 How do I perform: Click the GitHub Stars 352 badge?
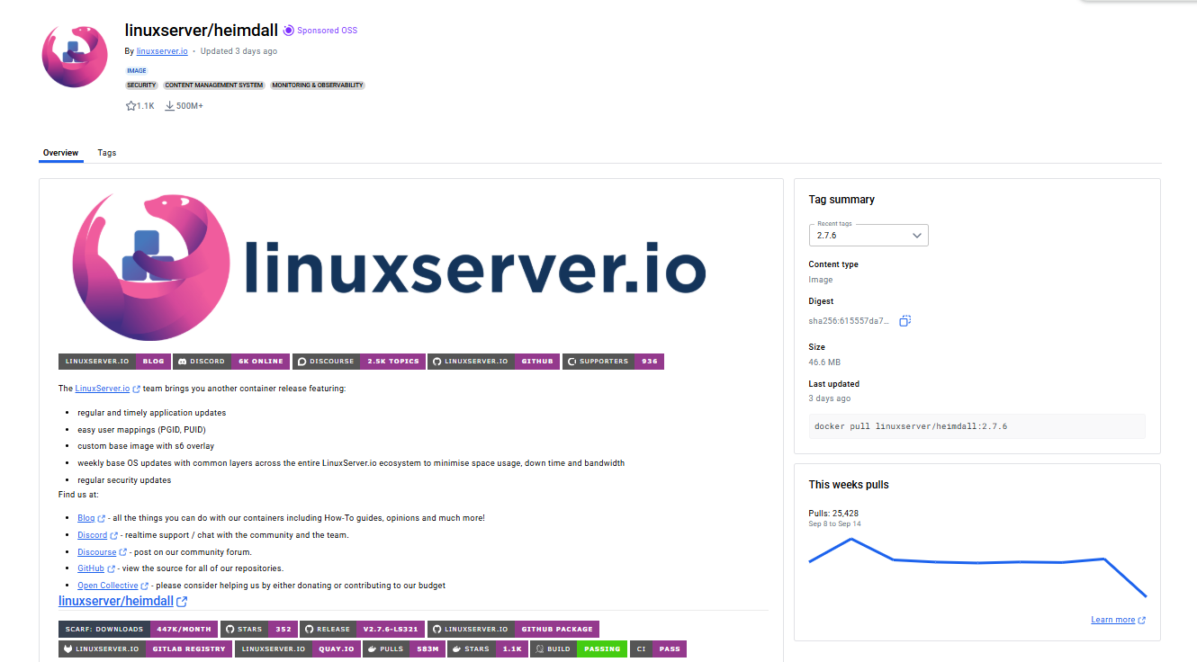click(258, 630)
